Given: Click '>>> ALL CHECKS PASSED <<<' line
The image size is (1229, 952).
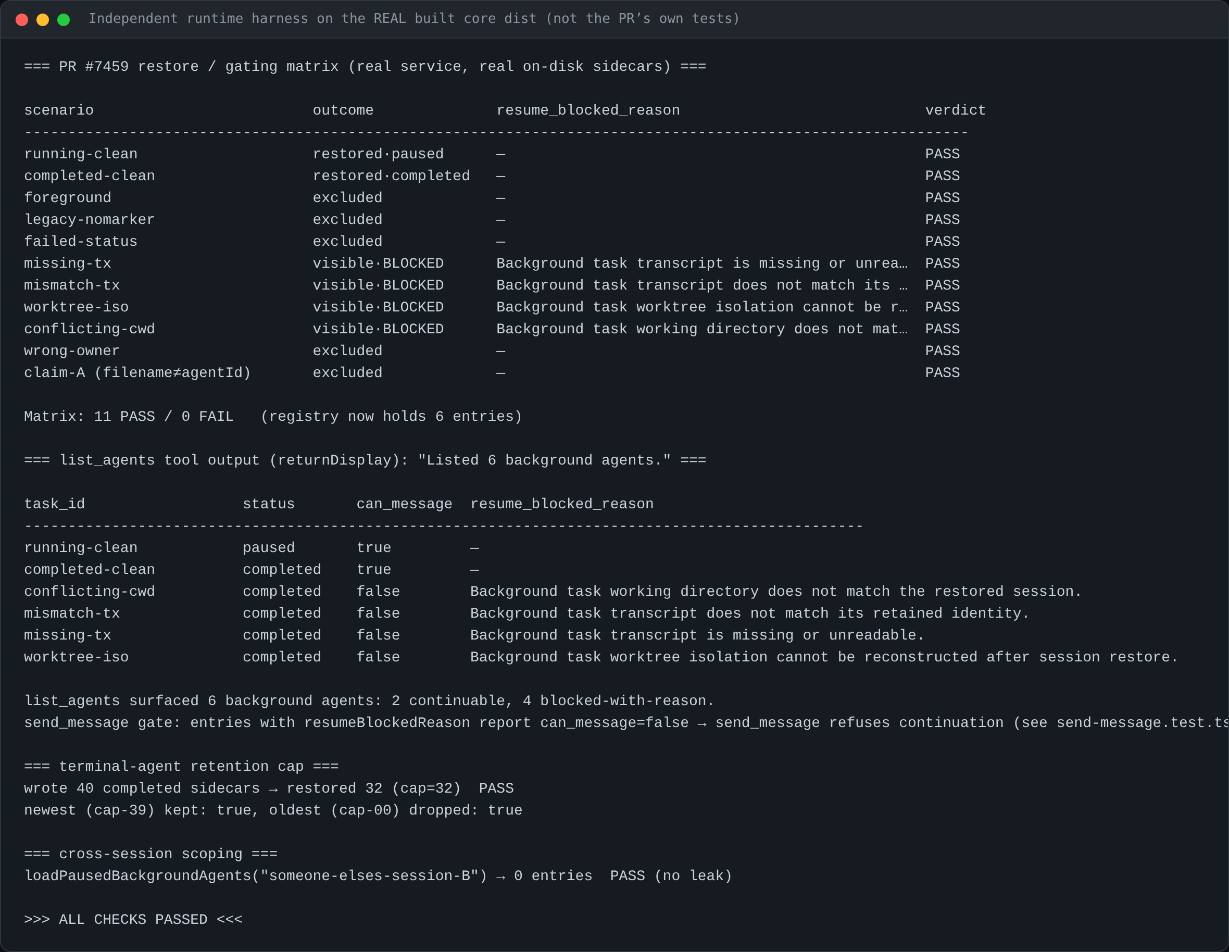Looking at the screenshot, I should 133,920.
